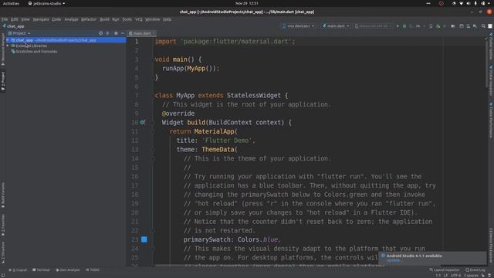The height and width of the screenshot is (278, 494).
Task: Open the Tools menu
Action: point(127,19)
